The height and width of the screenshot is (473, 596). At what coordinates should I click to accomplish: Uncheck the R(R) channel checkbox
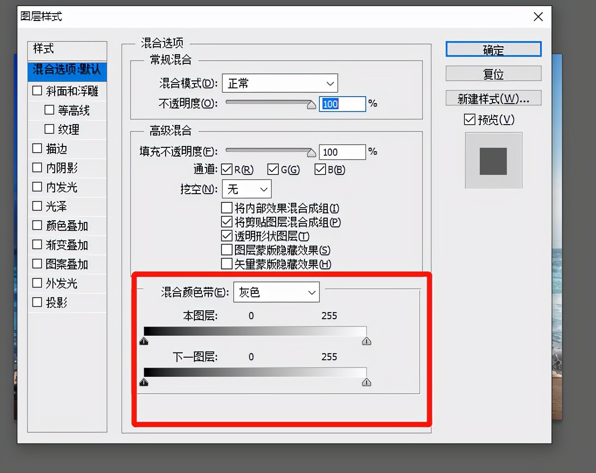point(227,169)
